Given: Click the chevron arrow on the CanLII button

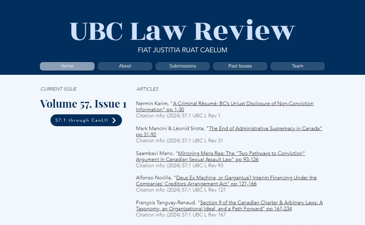Looking at the screenshot, I should click(x=114, y=120).
